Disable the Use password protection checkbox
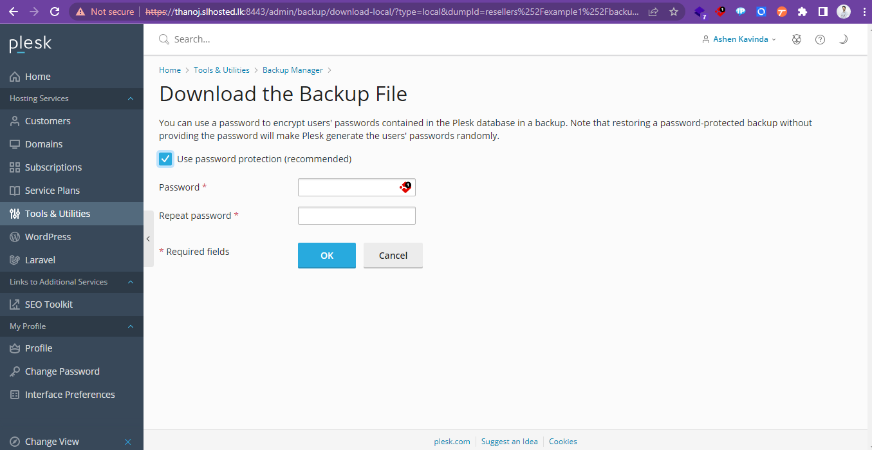This screenshot has width=872, height=450. 165,158
